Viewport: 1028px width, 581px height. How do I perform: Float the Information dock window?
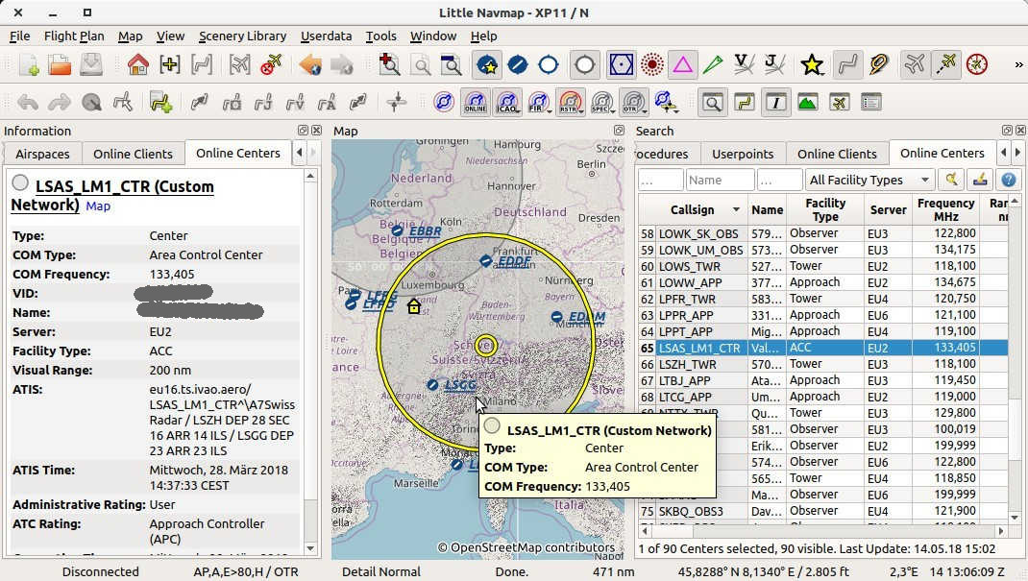pos(303,131)
